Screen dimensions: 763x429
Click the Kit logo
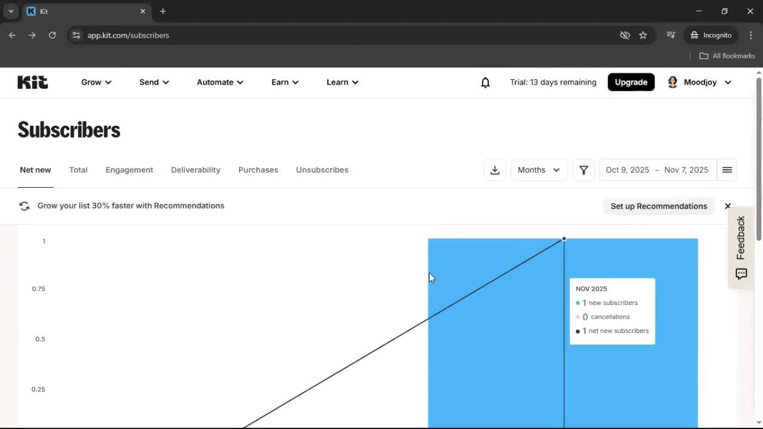[32, 82]
